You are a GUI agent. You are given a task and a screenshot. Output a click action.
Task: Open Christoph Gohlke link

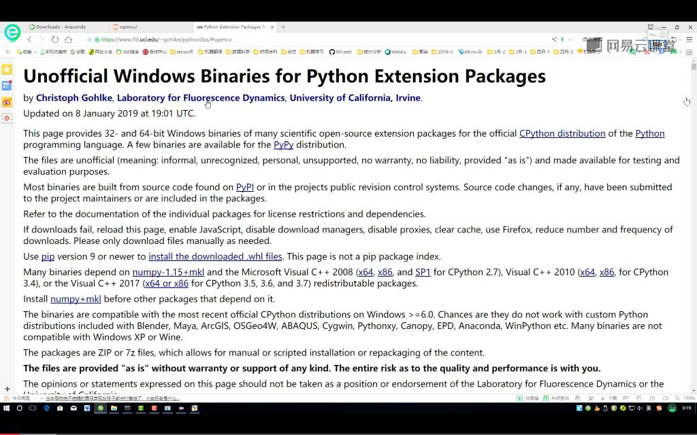click(75, 98)
